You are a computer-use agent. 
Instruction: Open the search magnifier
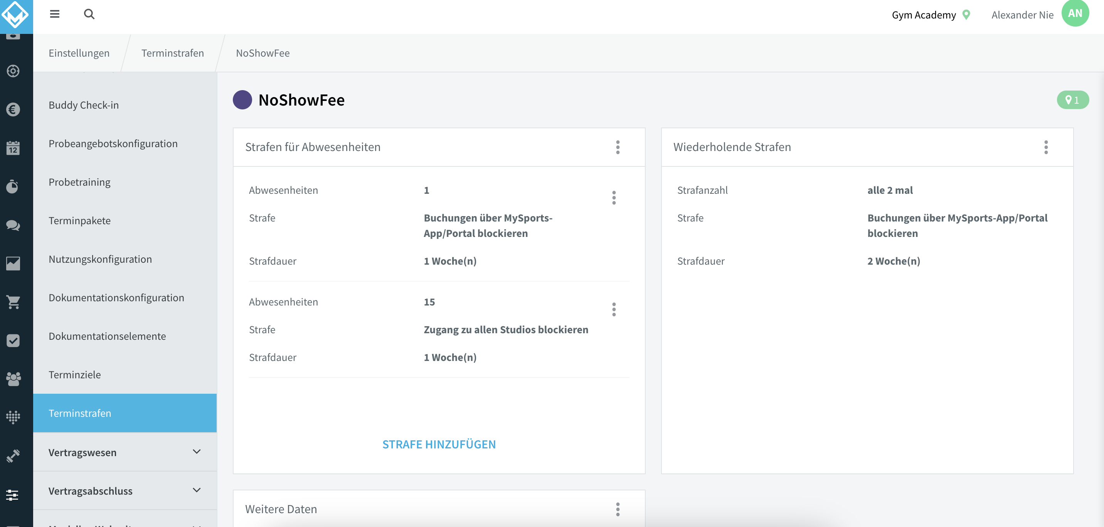point(89,14)
